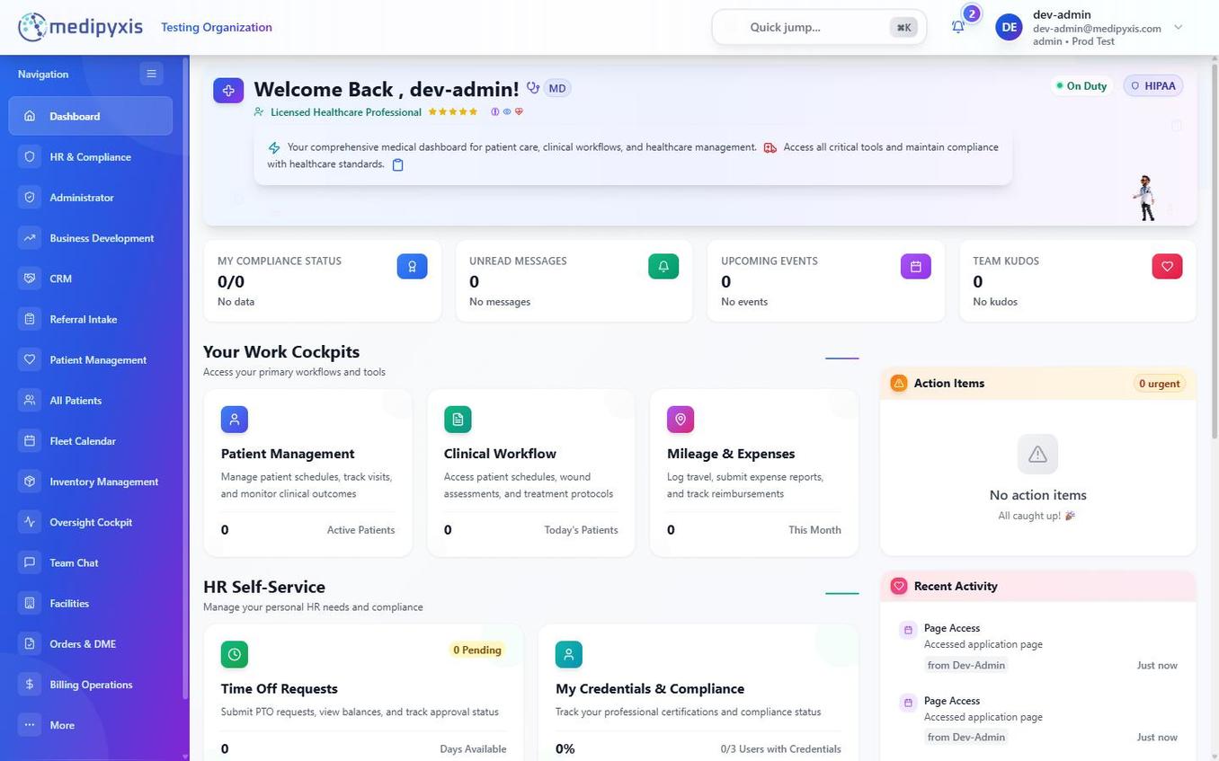Open the My Compliance Status card

point(323,280)
